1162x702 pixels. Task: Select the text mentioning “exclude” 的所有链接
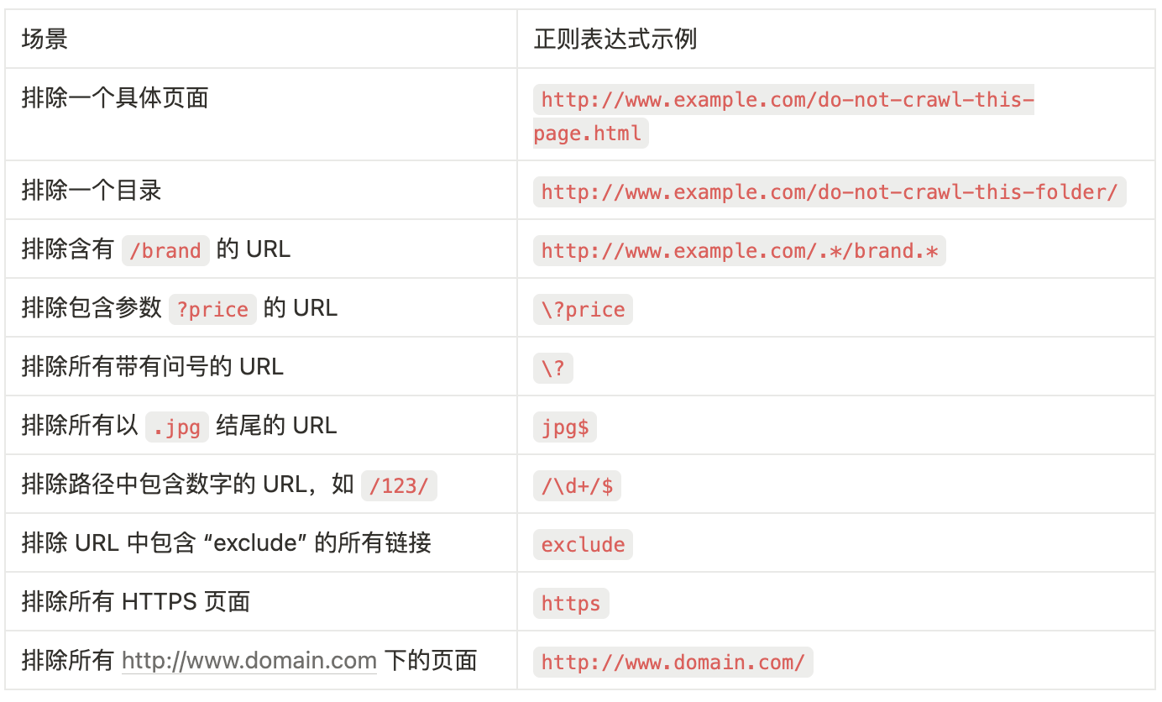[x=227, y=543]
